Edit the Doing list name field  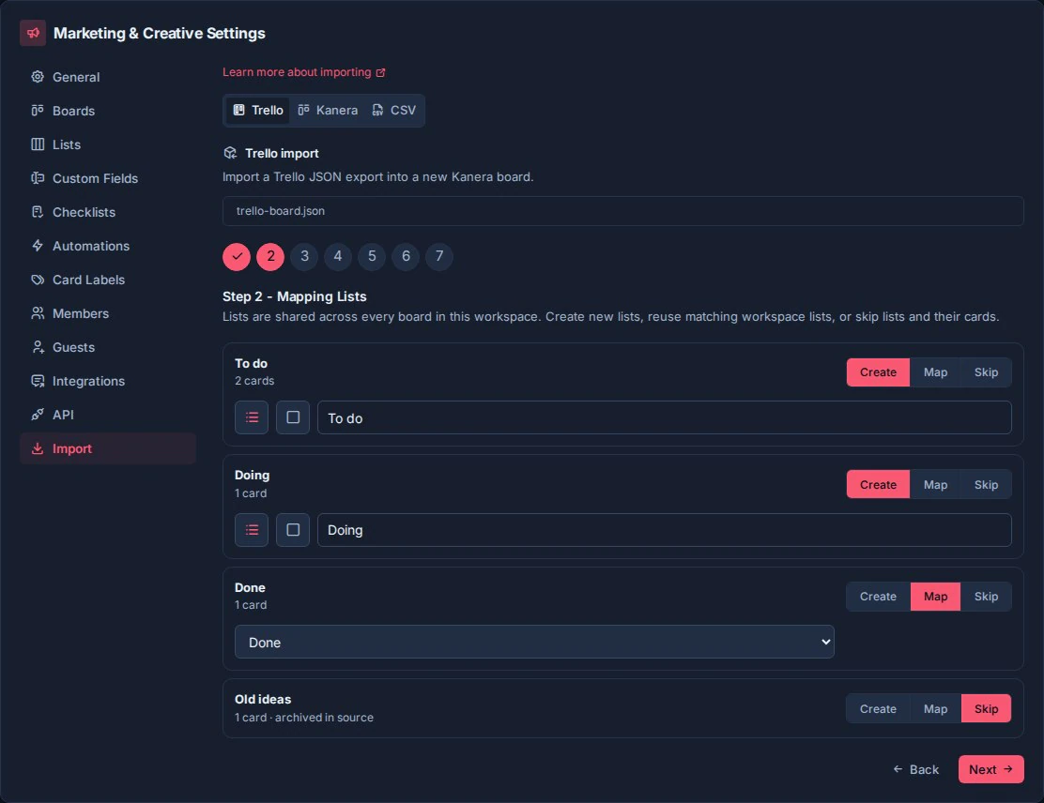point(665,530)
